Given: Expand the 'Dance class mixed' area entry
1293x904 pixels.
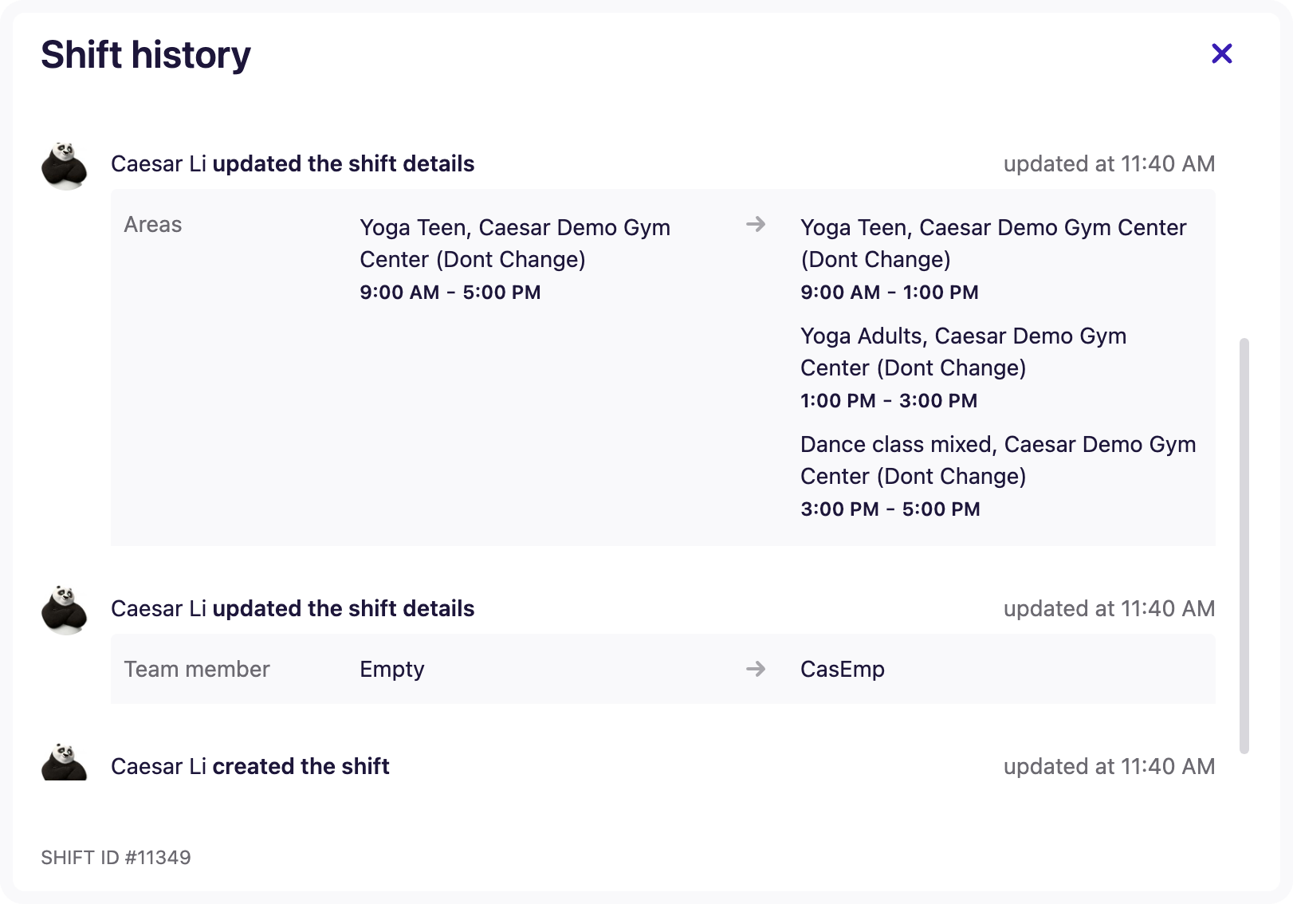Looking at the screenshot, I should click(997, 460).
